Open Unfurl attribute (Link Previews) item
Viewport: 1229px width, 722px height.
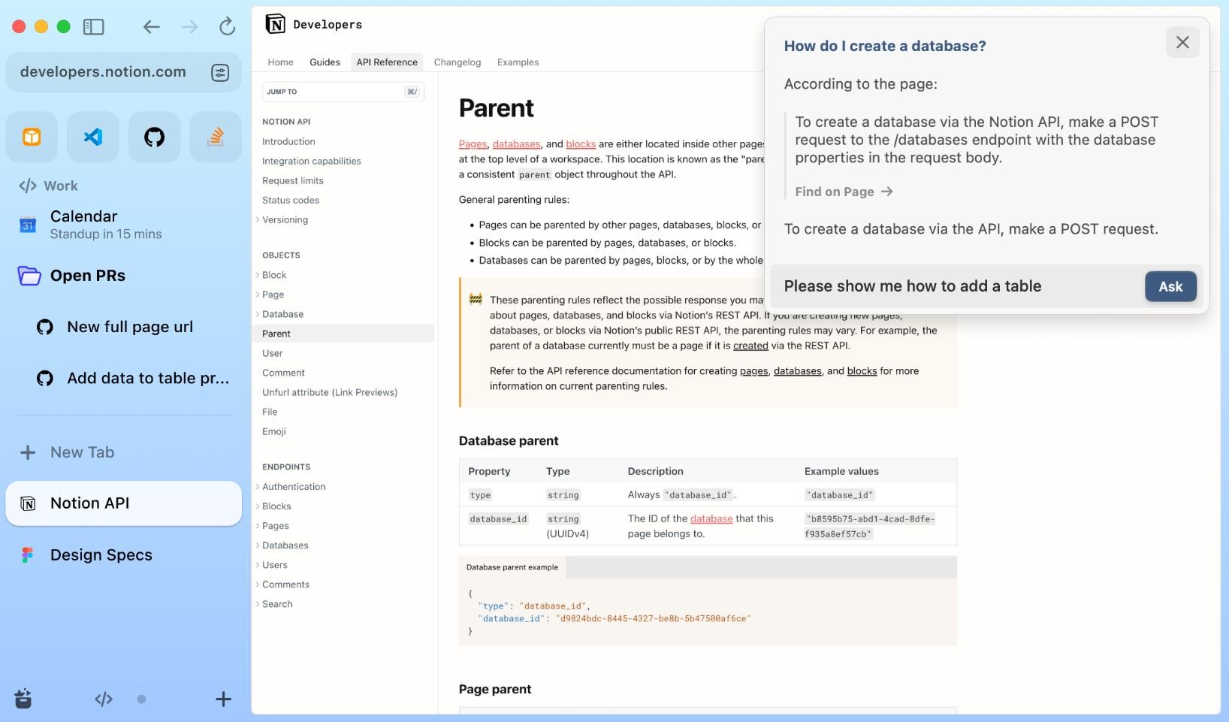(330, 392)
